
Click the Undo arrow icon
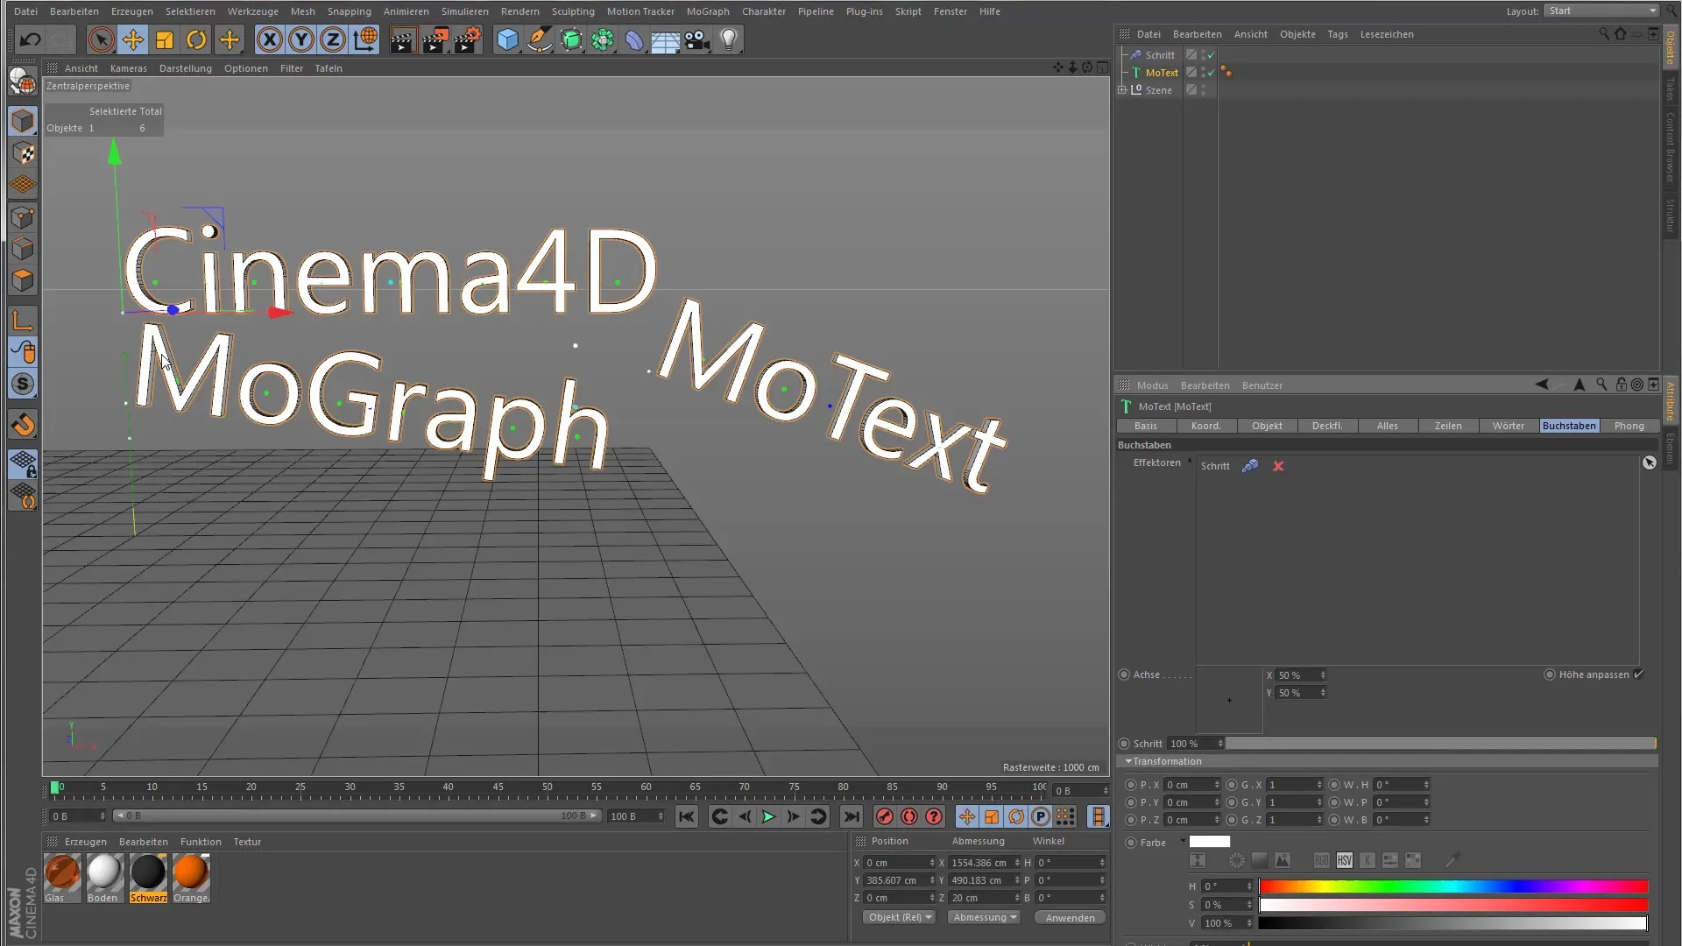(x=30, y=39)
